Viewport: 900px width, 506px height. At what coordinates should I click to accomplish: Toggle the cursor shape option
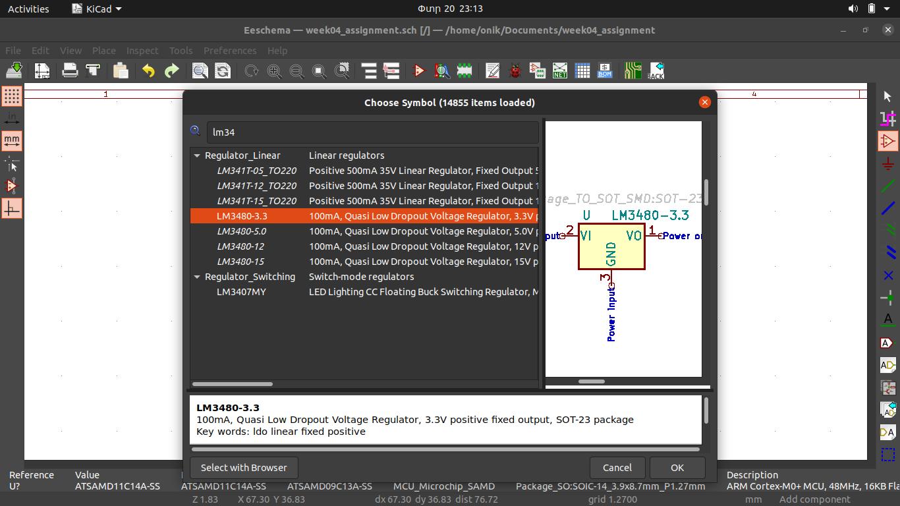(x=12, y=163)
